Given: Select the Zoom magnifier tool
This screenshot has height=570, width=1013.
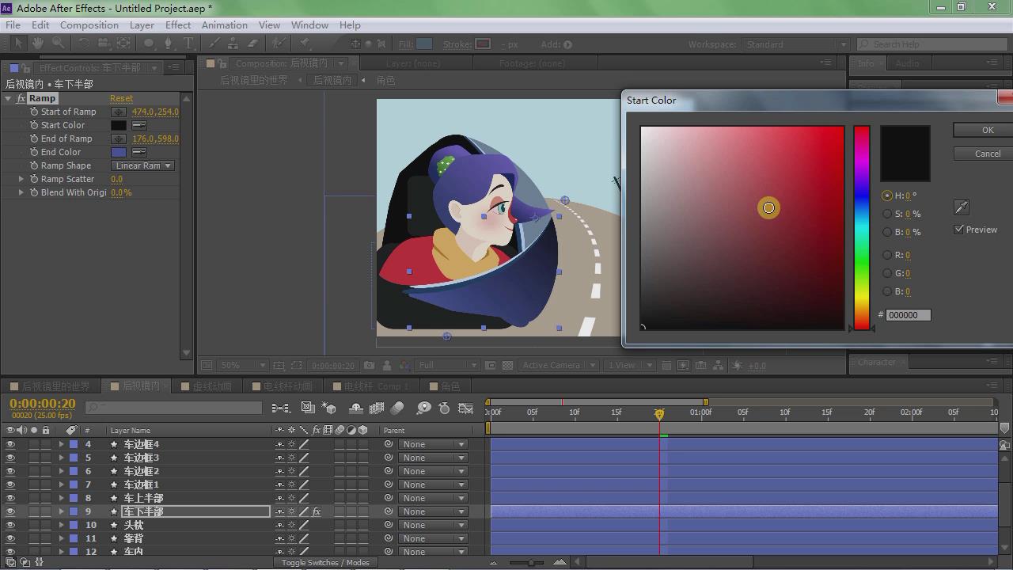Looking at the screenshot, I should click(58, 44).
